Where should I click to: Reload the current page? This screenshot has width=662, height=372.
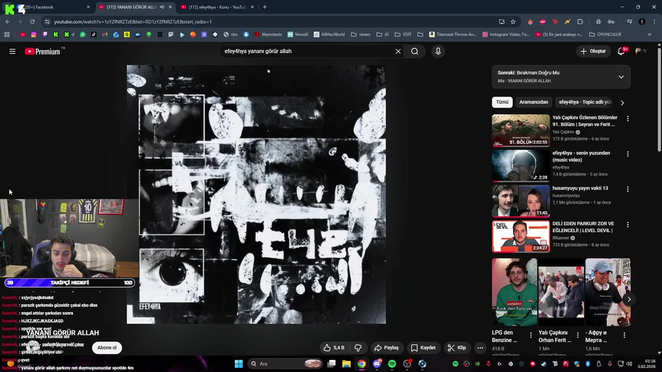32,22
